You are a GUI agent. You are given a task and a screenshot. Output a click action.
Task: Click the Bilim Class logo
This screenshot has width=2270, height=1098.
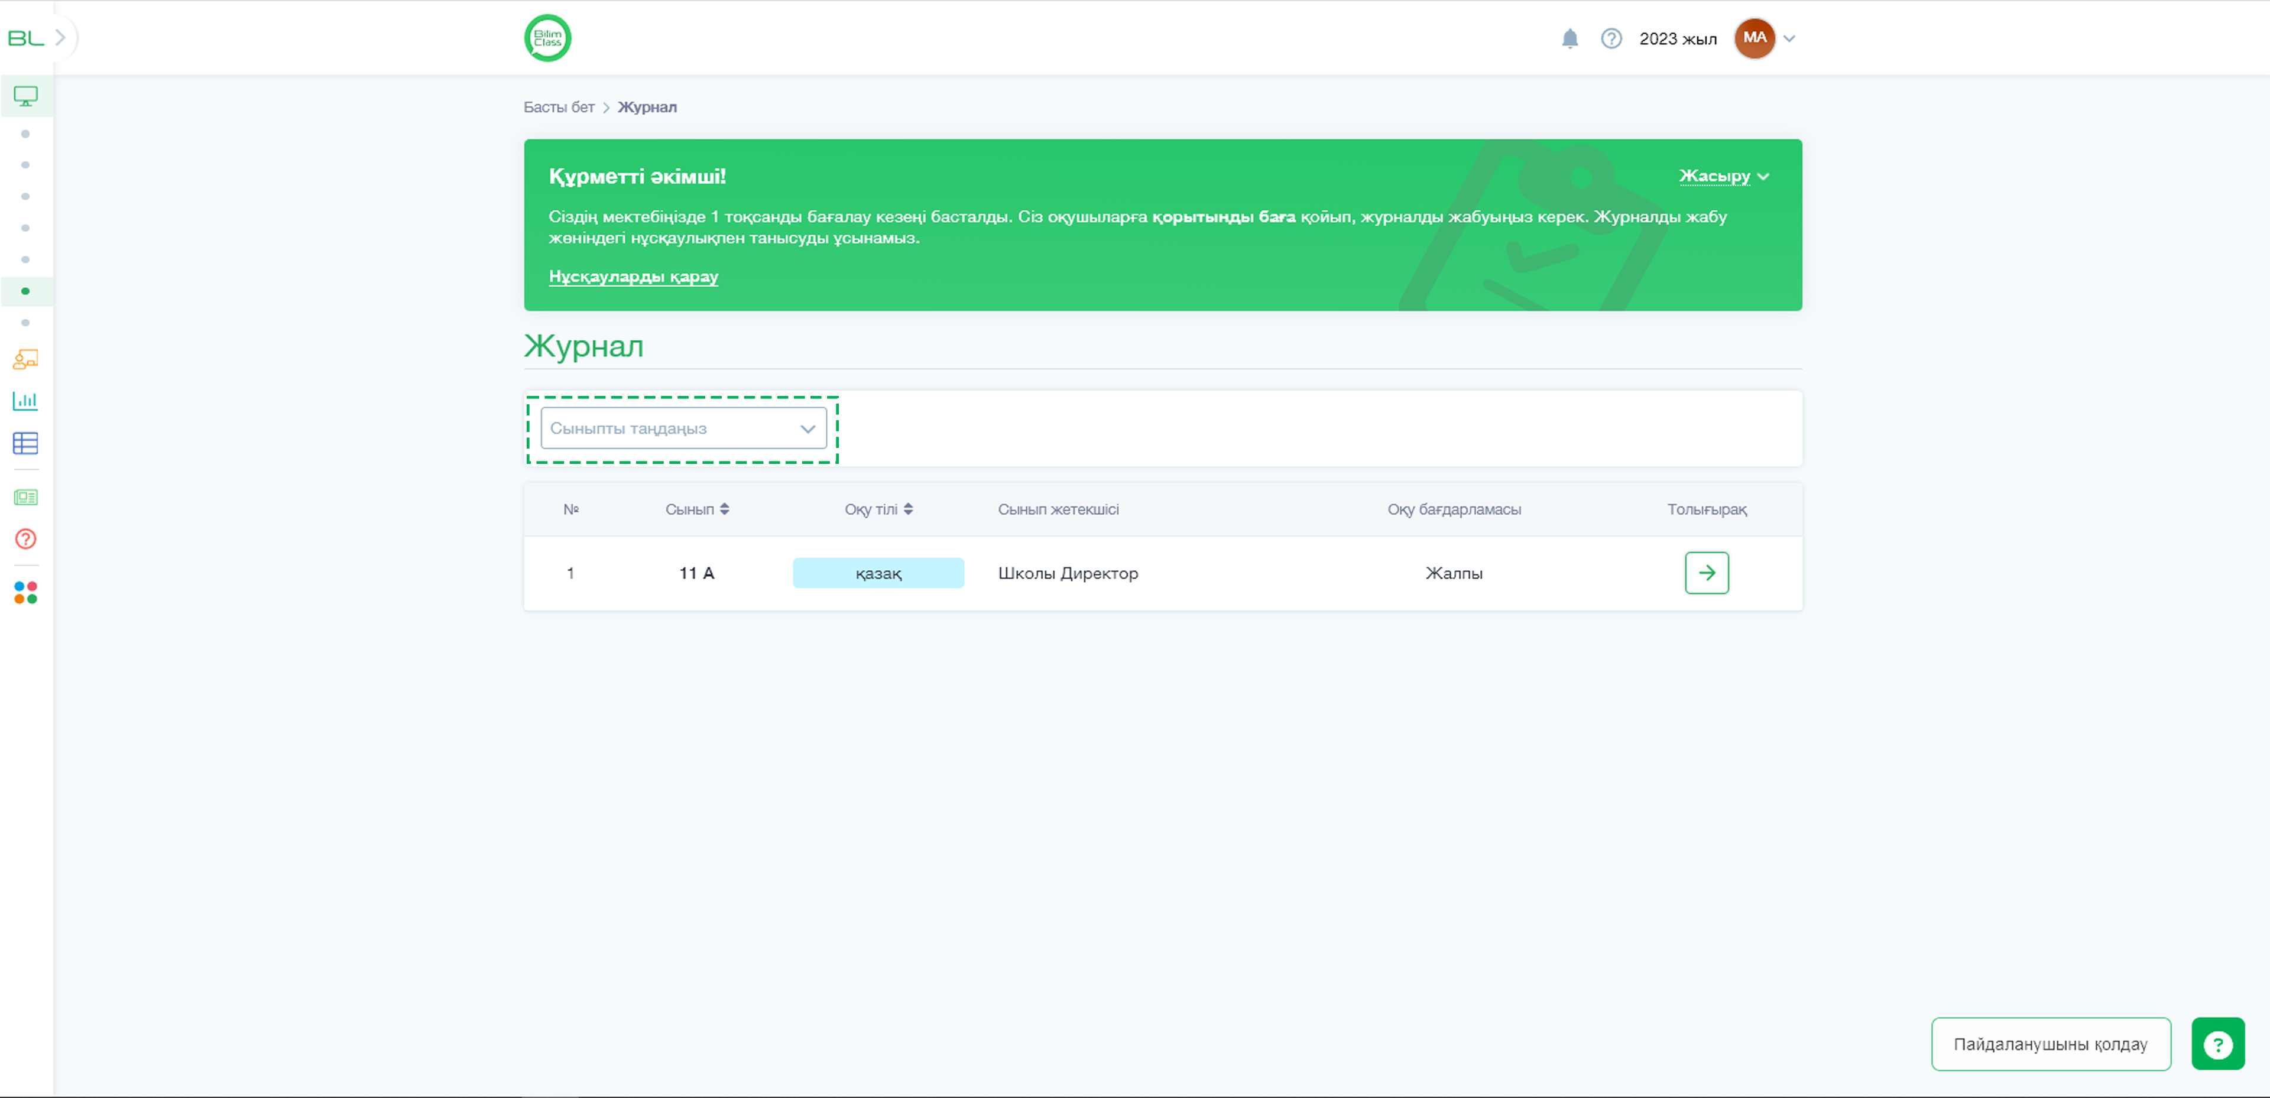point(547,38)
